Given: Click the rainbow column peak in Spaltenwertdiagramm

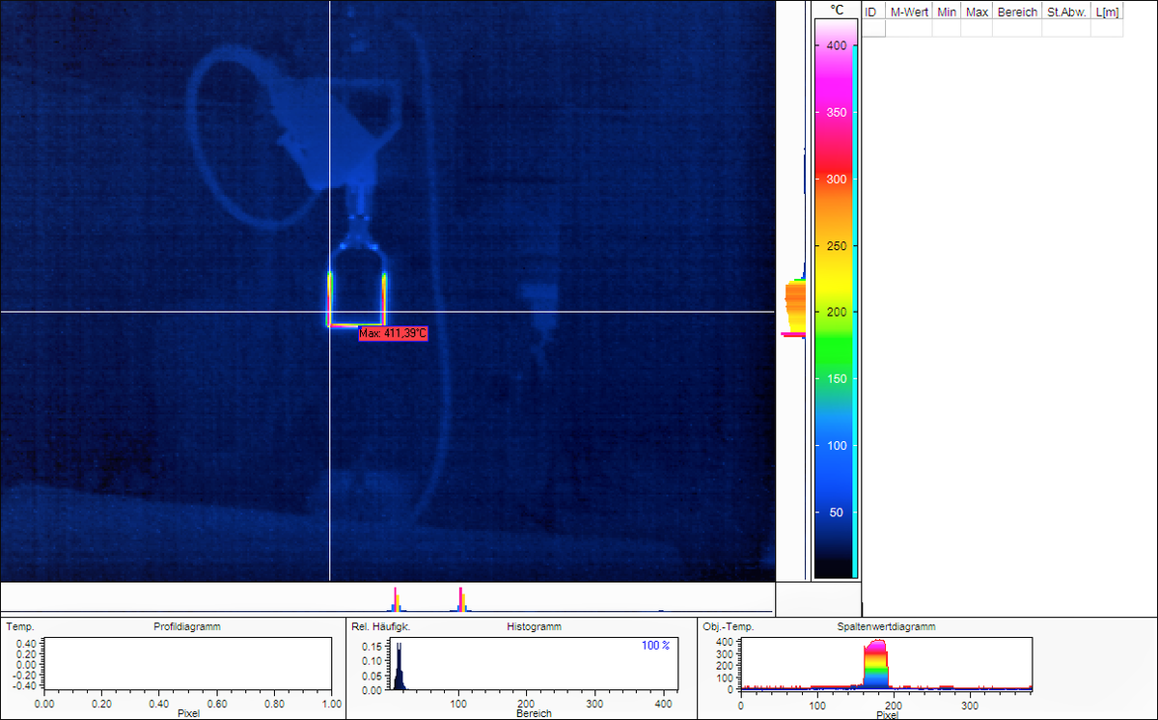Looking at the screenshot, I should 875,663.
